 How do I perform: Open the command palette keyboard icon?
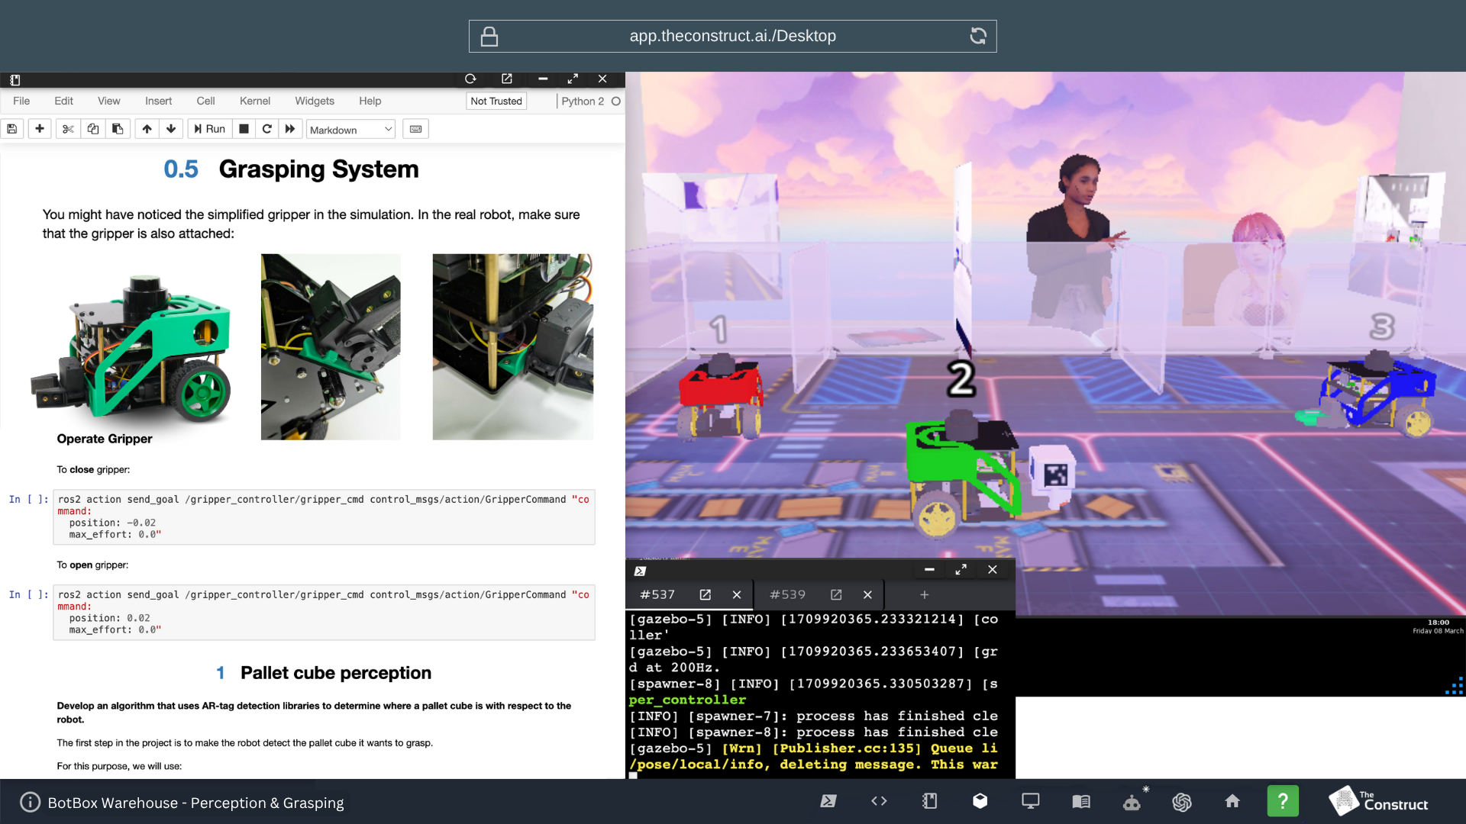coord(415,129)
